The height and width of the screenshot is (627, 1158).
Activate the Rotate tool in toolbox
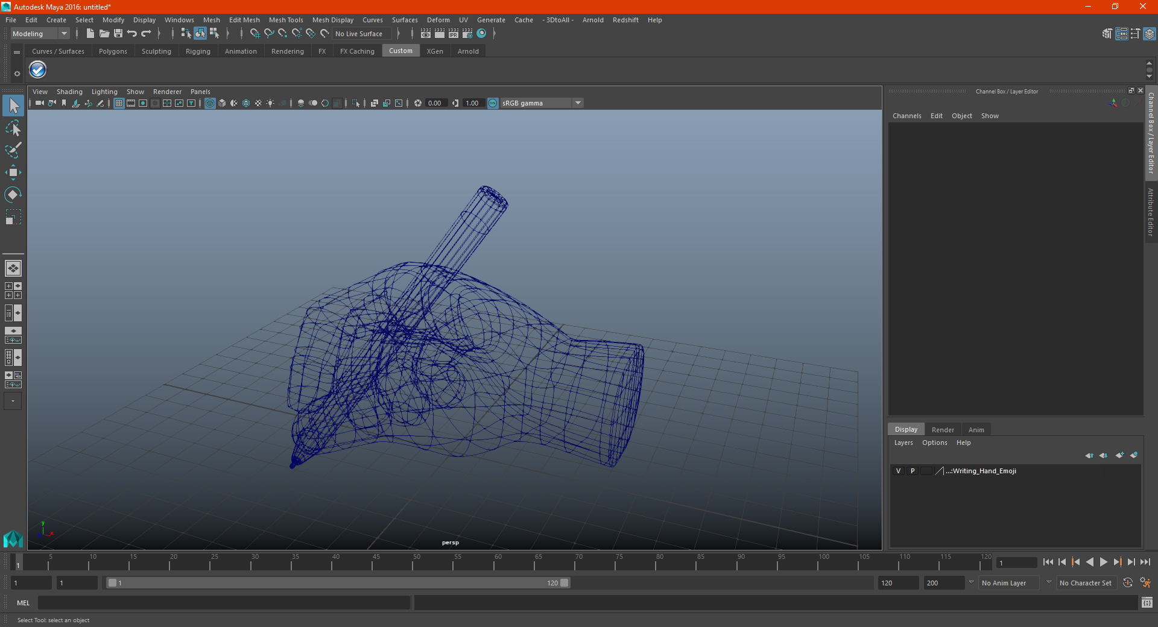click(x=13, y=195)
